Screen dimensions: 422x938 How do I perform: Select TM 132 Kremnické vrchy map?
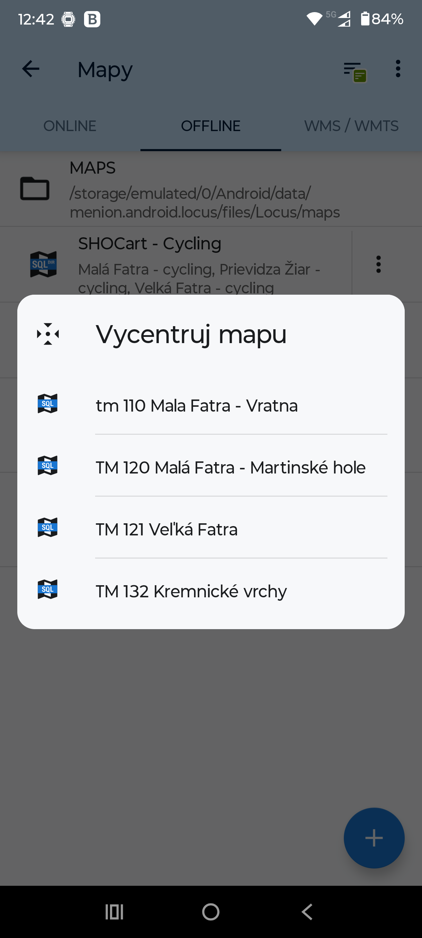tap(191, 591)
